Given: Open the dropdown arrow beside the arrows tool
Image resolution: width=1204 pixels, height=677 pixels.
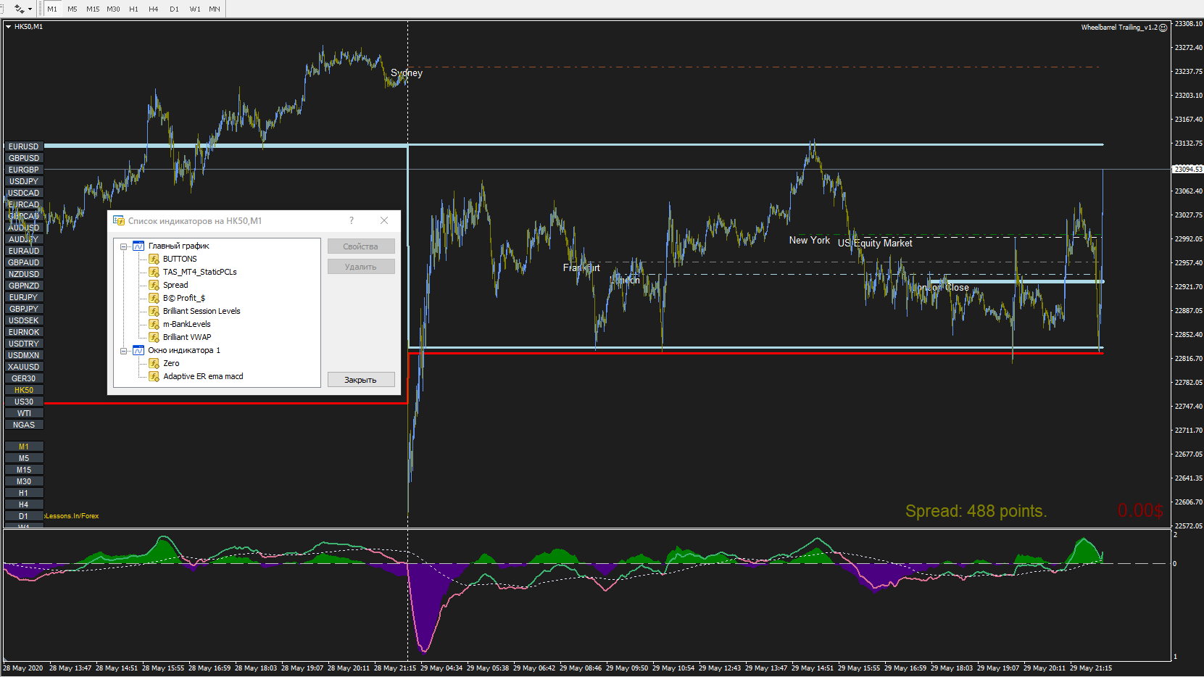Looking at the screenshot, I should 30,9.
